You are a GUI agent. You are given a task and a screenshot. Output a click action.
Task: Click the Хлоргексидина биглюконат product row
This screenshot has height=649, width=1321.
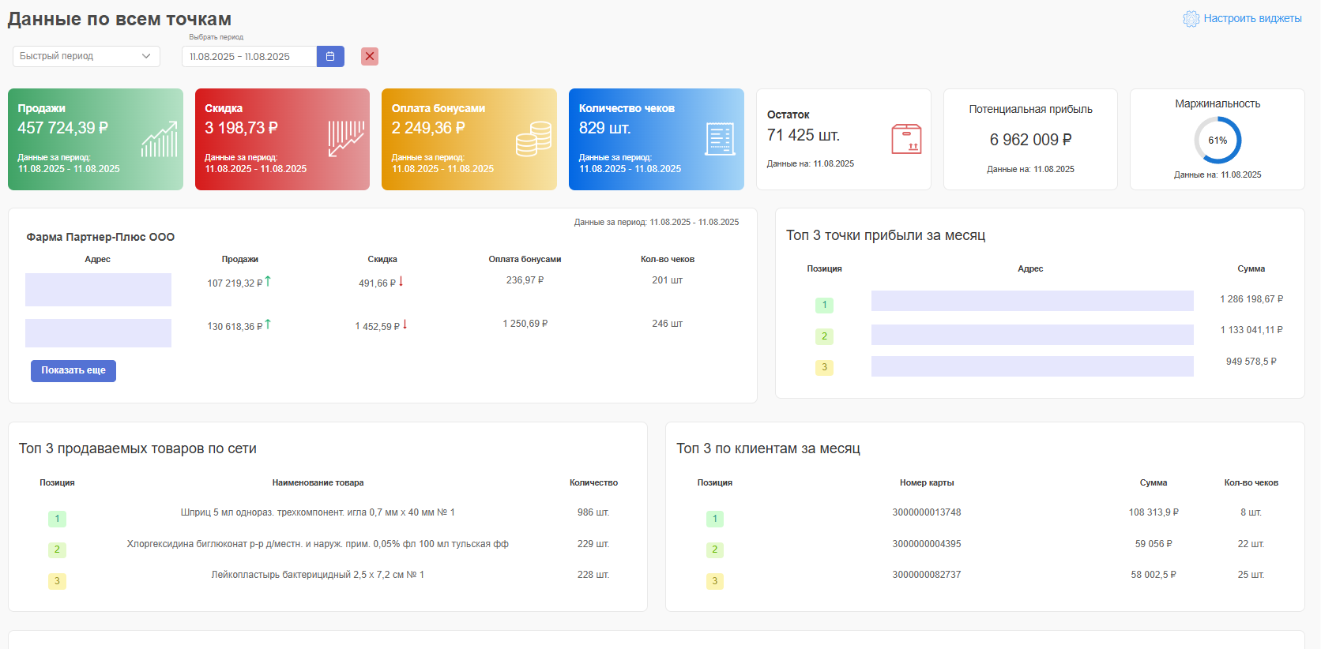(x=318, y=544)
